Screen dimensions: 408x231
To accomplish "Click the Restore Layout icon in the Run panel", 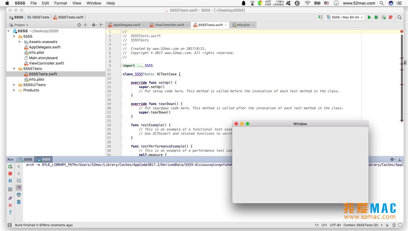I will (x=10, y=189).
